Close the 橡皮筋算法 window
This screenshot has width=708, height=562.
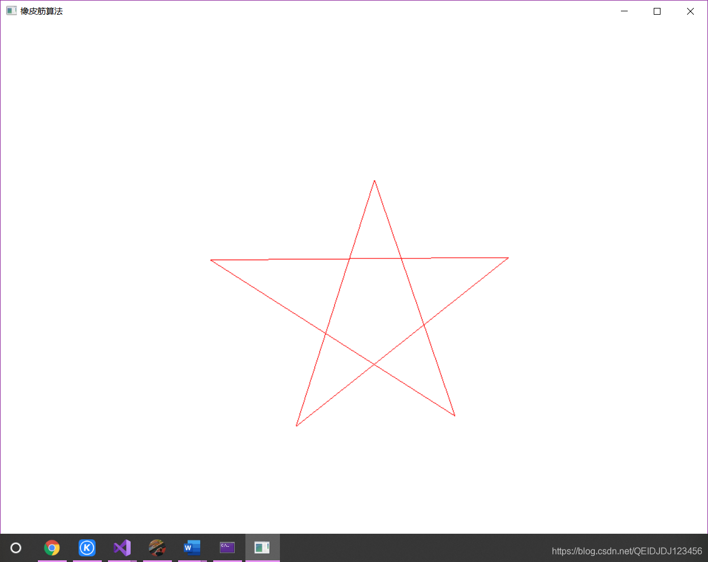click(x=690, y=11)
